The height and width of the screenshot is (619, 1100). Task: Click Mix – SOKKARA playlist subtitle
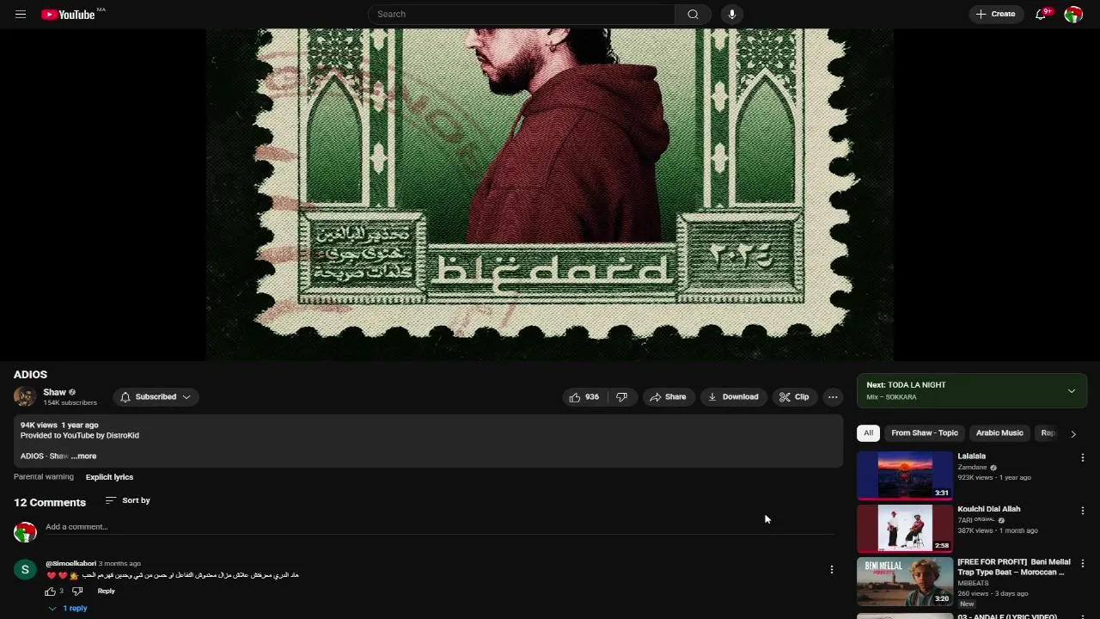coord(891,397)
